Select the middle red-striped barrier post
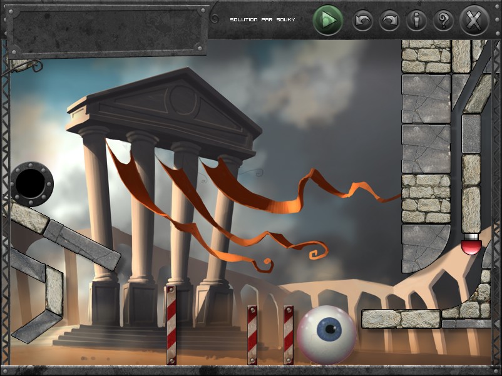The image size is (502, 376). pos(252,335)
